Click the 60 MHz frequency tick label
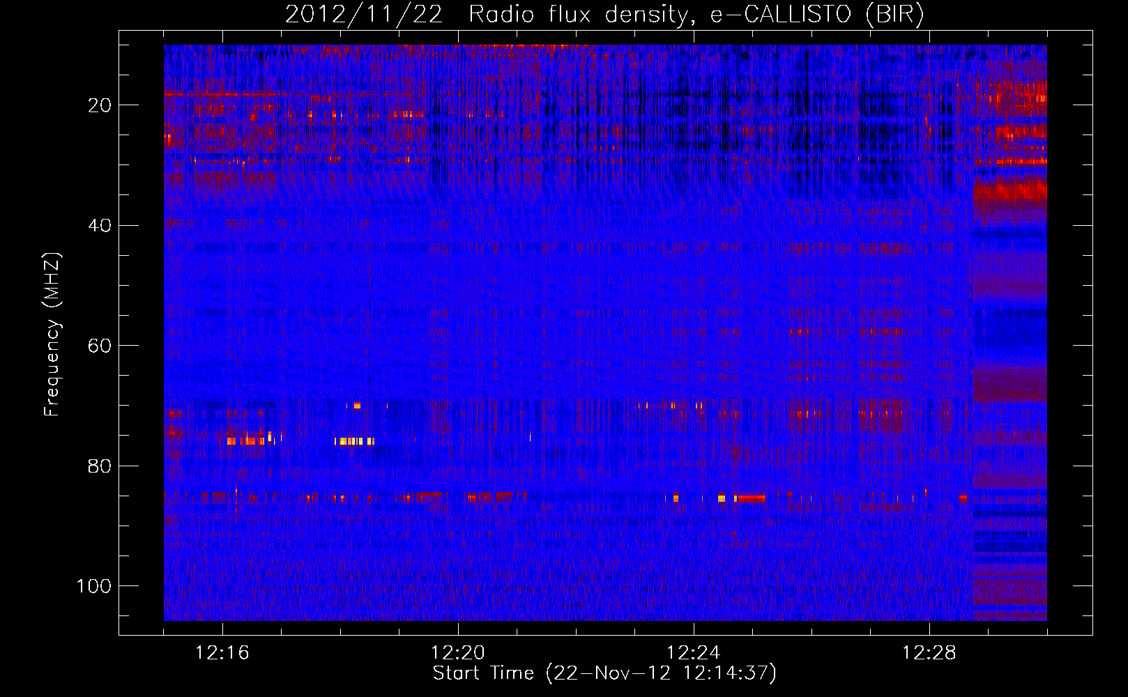This screenshot has height=697, width=1128. pos(100,346)
